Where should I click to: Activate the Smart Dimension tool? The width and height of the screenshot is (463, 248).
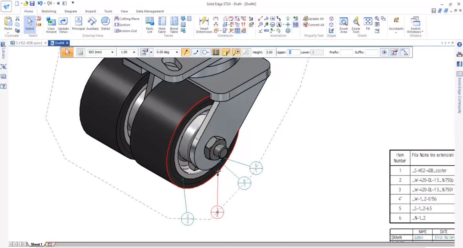[x=204, y=25]
